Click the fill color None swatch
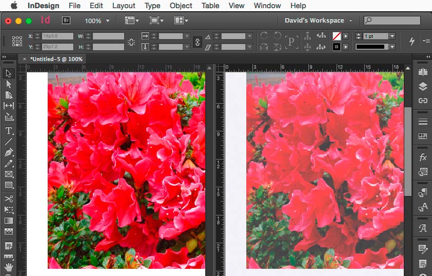 [x=337, y=36]
